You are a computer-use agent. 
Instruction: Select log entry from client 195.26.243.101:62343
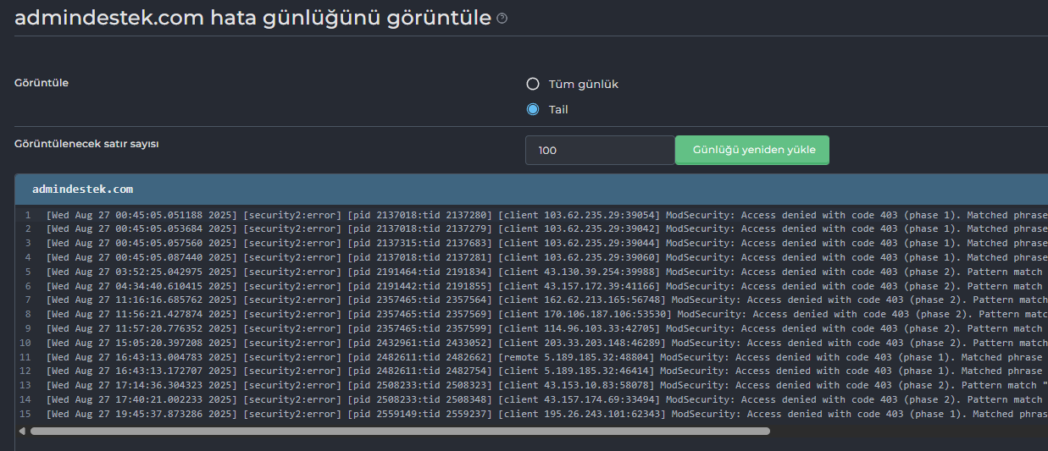pos(546,415)
